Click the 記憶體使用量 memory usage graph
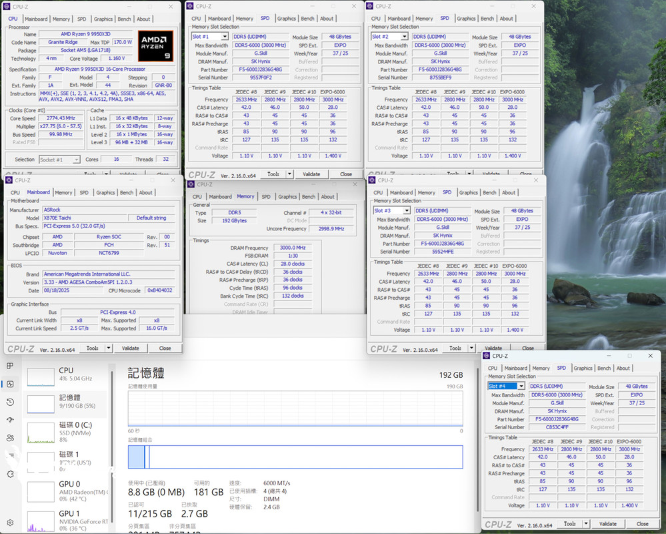The image size is (666, 534). (x=295, y=409)
